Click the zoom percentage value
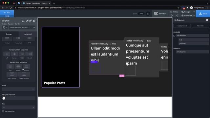Image resolution: width=210 pixels, height=118 pixels. click(x=141, y=14)
